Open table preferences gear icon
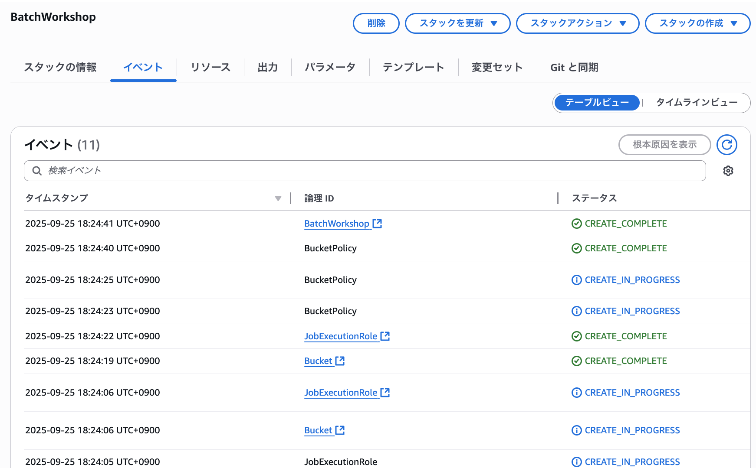The height and width of the screenshot is (468, 756). tap(728, 171)
